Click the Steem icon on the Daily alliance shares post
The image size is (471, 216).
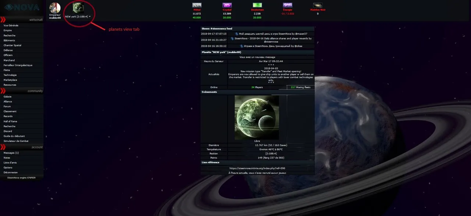point(232,38)
